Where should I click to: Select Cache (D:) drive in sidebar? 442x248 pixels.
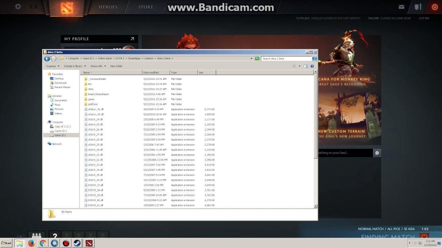(x=60, y=131)
